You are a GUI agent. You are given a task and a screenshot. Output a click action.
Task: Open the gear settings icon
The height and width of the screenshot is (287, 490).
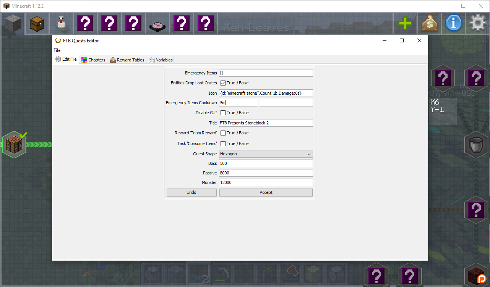(x=478, y=24)
